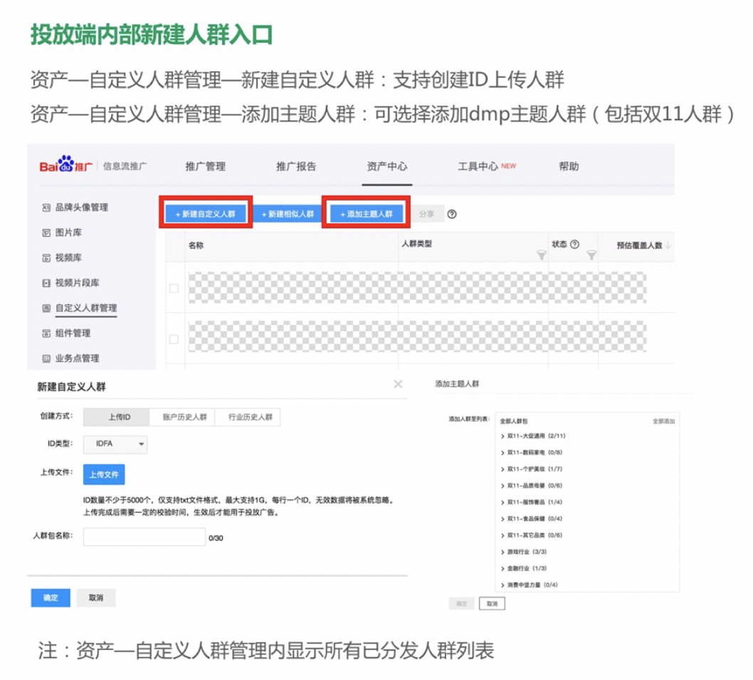The image size is (753, 680).
Task: Check the second audience row checkbox
Action: coord(172,338)
